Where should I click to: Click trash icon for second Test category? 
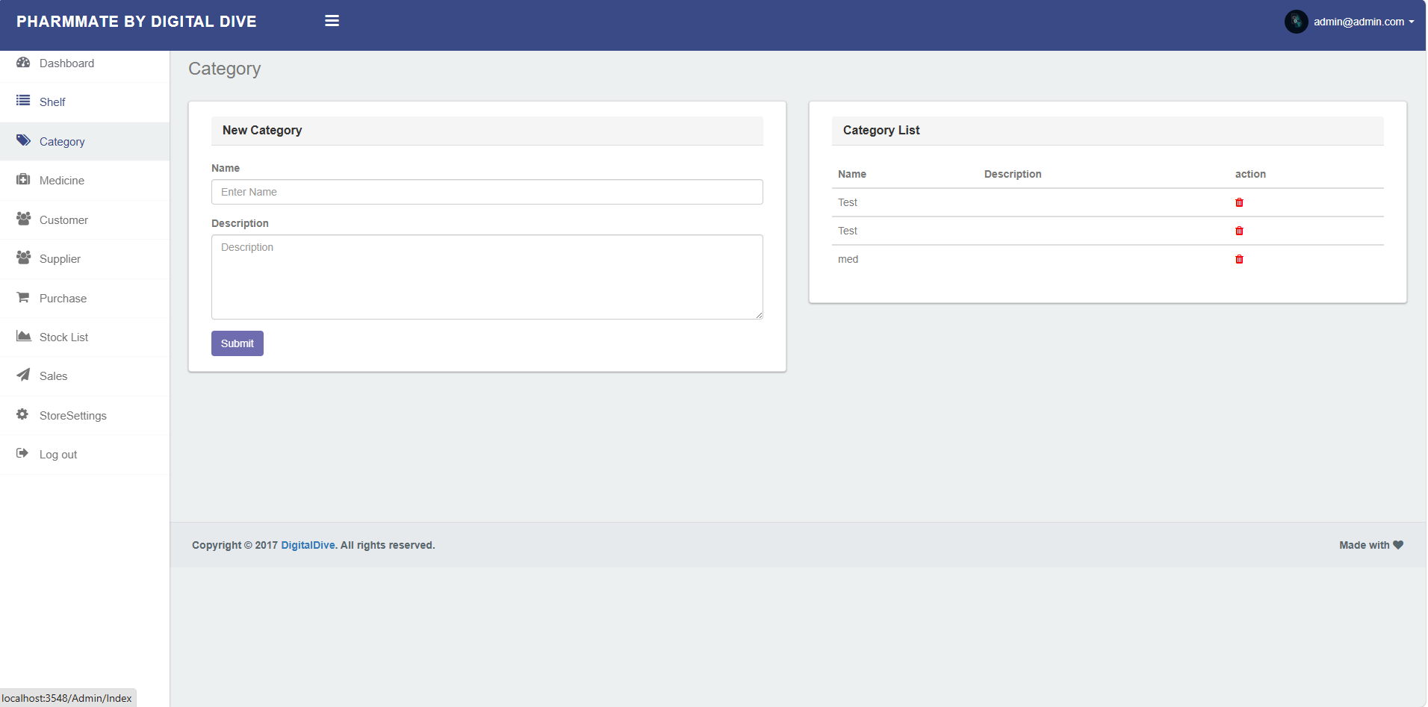click(x=1239, y=231)
